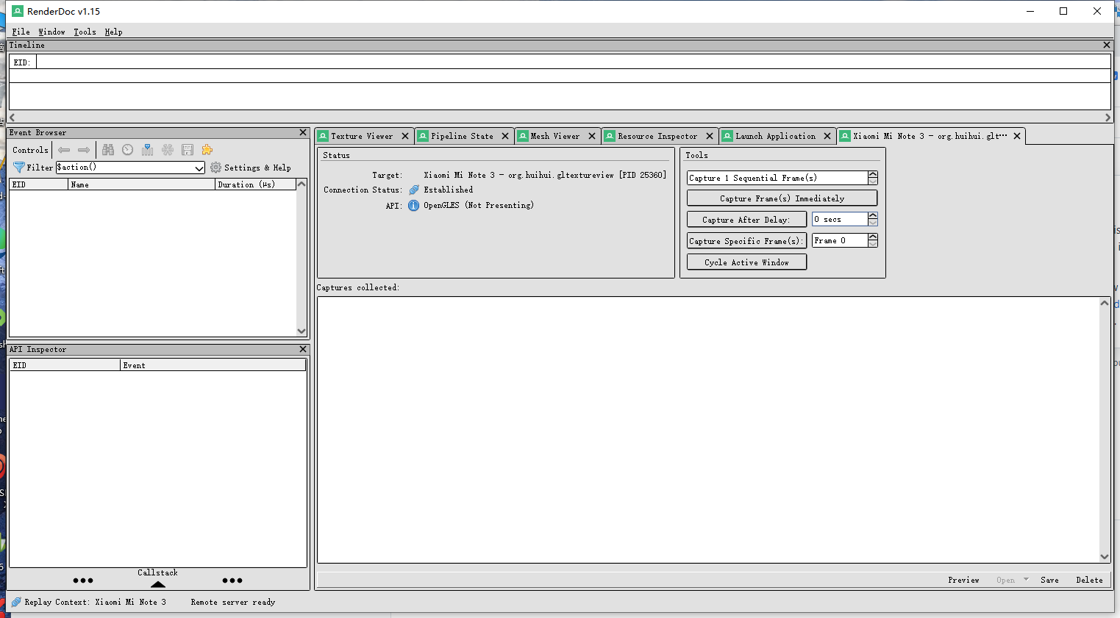
Task: Open extensions via the puzzle piece icon
Action: (207, 150)
